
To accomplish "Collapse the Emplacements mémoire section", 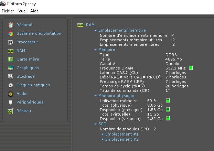I will pyautogui.click(x=95, y=30).
